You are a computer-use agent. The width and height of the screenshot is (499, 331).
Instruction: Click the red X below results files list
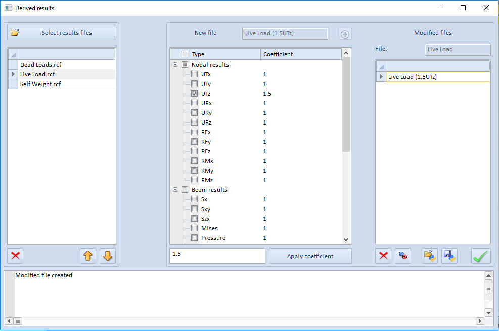(16, 256)
